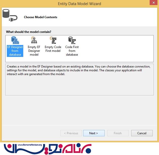The height and width of the screenshot is (155, 159).
Task: Click inside the model description text box
Action: click(x=79, y=80)
